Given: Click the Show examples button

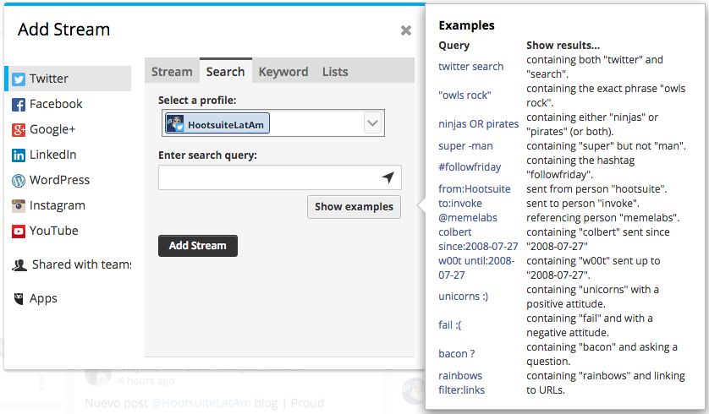Looking at the screenshot, I should pos(354,207).
